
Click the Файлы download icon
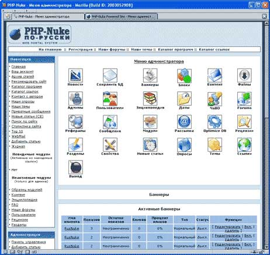(x=244, y=76)
